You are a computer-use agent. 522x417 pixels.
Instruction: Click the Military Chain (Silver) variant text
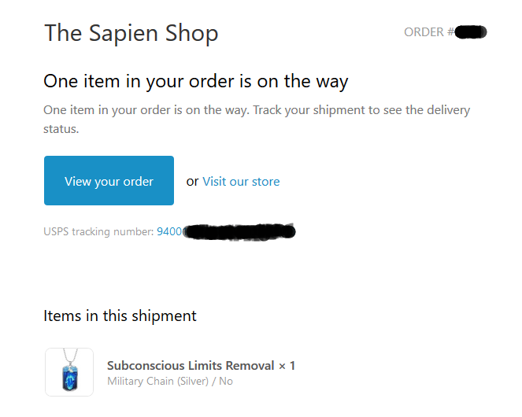coord(160,382)
